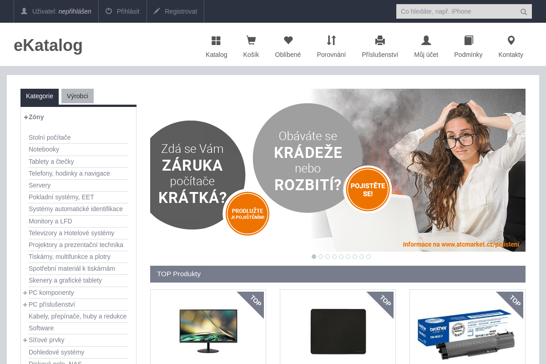Open the Katalog grid icon
Viewport: 546px width, 364px height.
click(x=216, y=40)
